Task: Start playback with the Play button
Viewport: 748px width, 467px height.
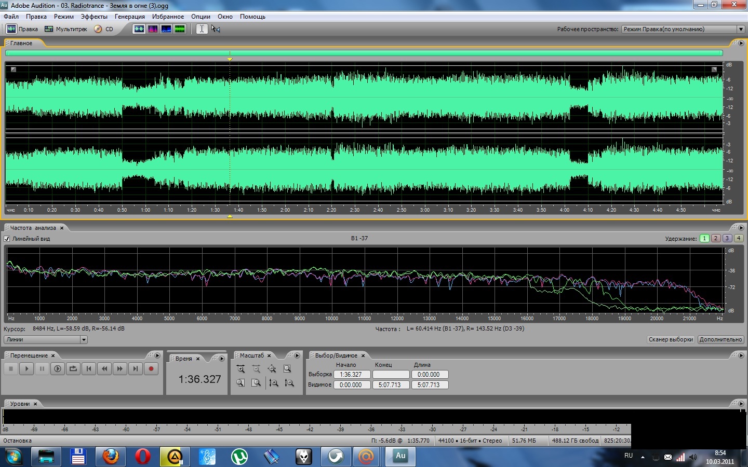Action: pos(26,368)
